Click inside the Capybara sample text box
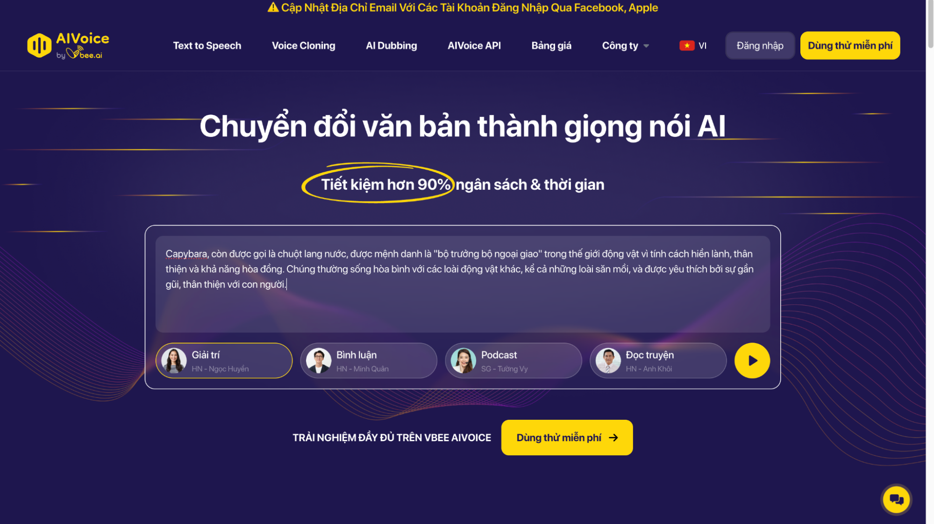The height and width of the screenshot is (524, 934). [x=463, y=284]
